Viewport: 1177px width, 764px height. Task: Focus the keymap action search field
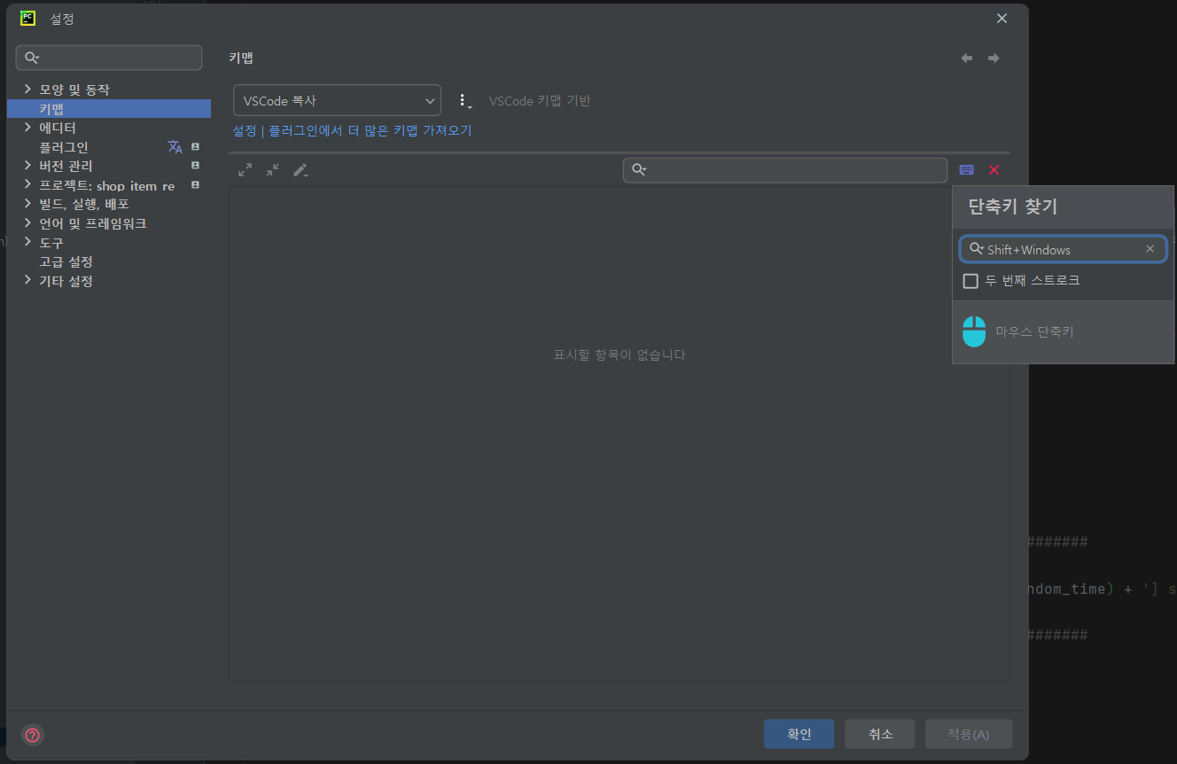tap(785, 170)
